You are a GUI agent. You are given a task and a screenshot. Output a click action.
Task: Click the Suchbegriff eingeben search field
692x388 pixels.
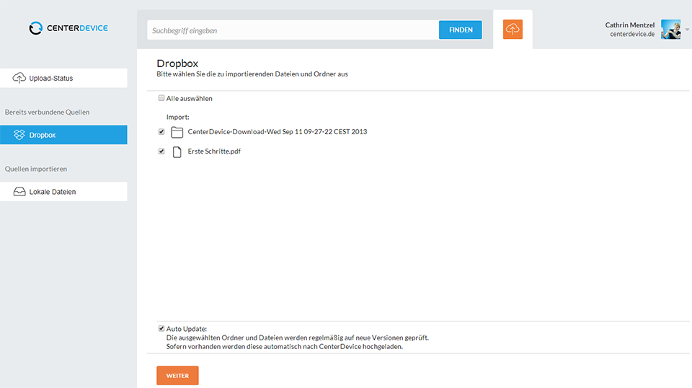pyautogui.click(x=293, y=30)
